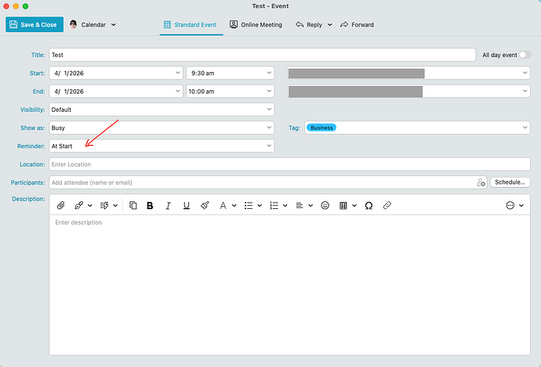Click the Forward button in the toolbar

click(357, 24)
